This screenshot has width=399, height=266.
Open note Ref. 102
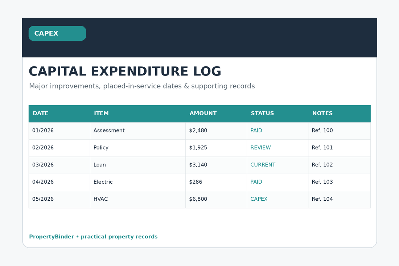[x=322, y=165]
